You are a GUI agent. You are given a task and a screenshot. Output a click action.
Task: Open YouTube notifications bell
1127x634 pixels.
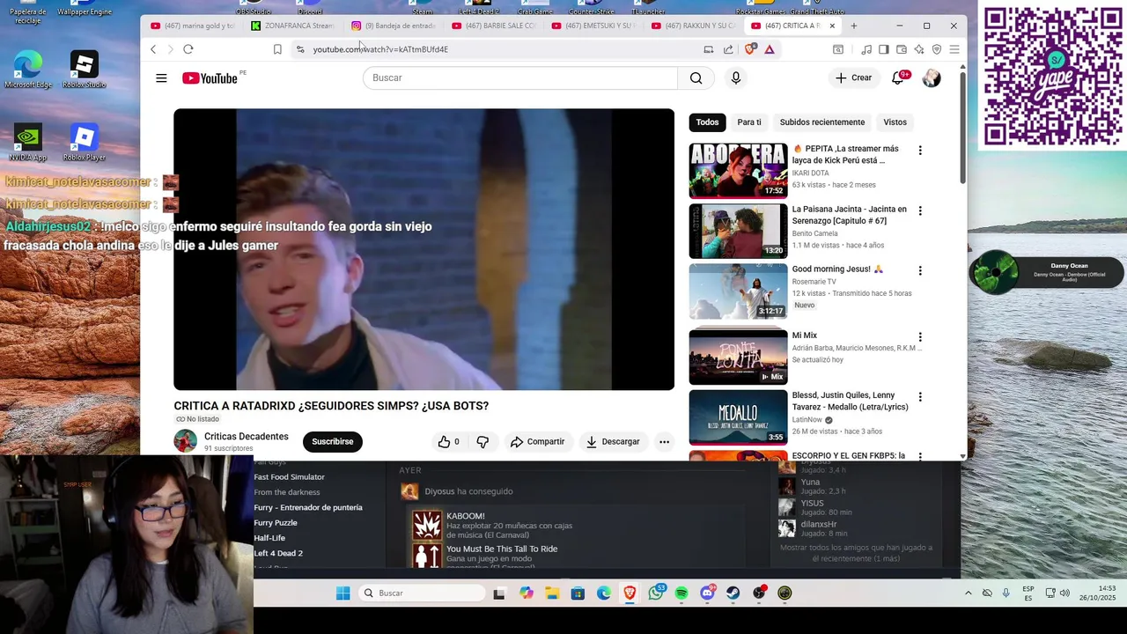click(x=898, y=77)
